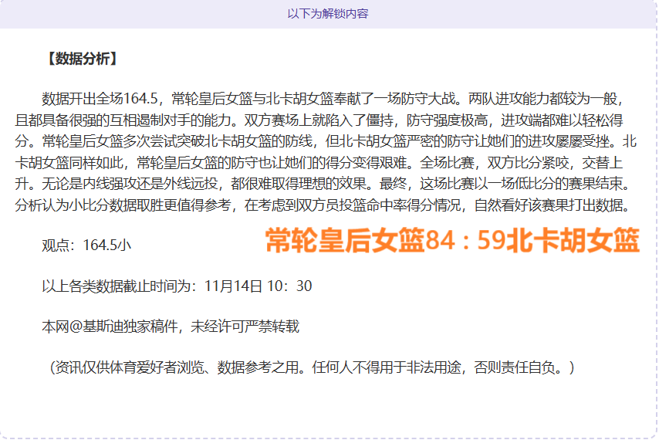Click the '观点：164.5小' prediction line
Screen dimensions: 659x440
pos(86,245)
